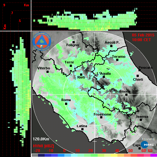Click the HIMET logo badge
Image resolution: width=157 pixels, height=157 pixels.
[149, 145]
